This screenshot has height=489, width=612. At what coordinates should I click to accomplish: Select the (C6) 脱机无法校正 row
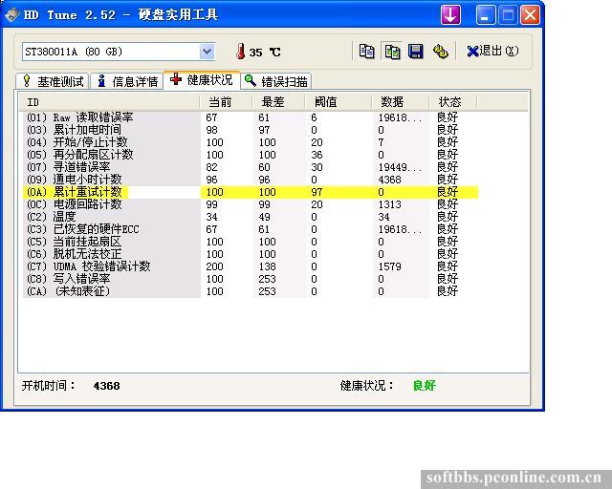[251, 254]
